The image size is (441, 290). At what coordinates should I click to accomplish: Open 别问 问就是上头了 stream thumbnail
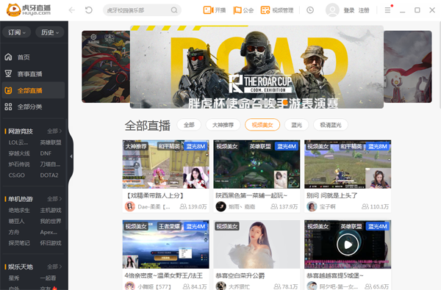click(x=348, y=164)
